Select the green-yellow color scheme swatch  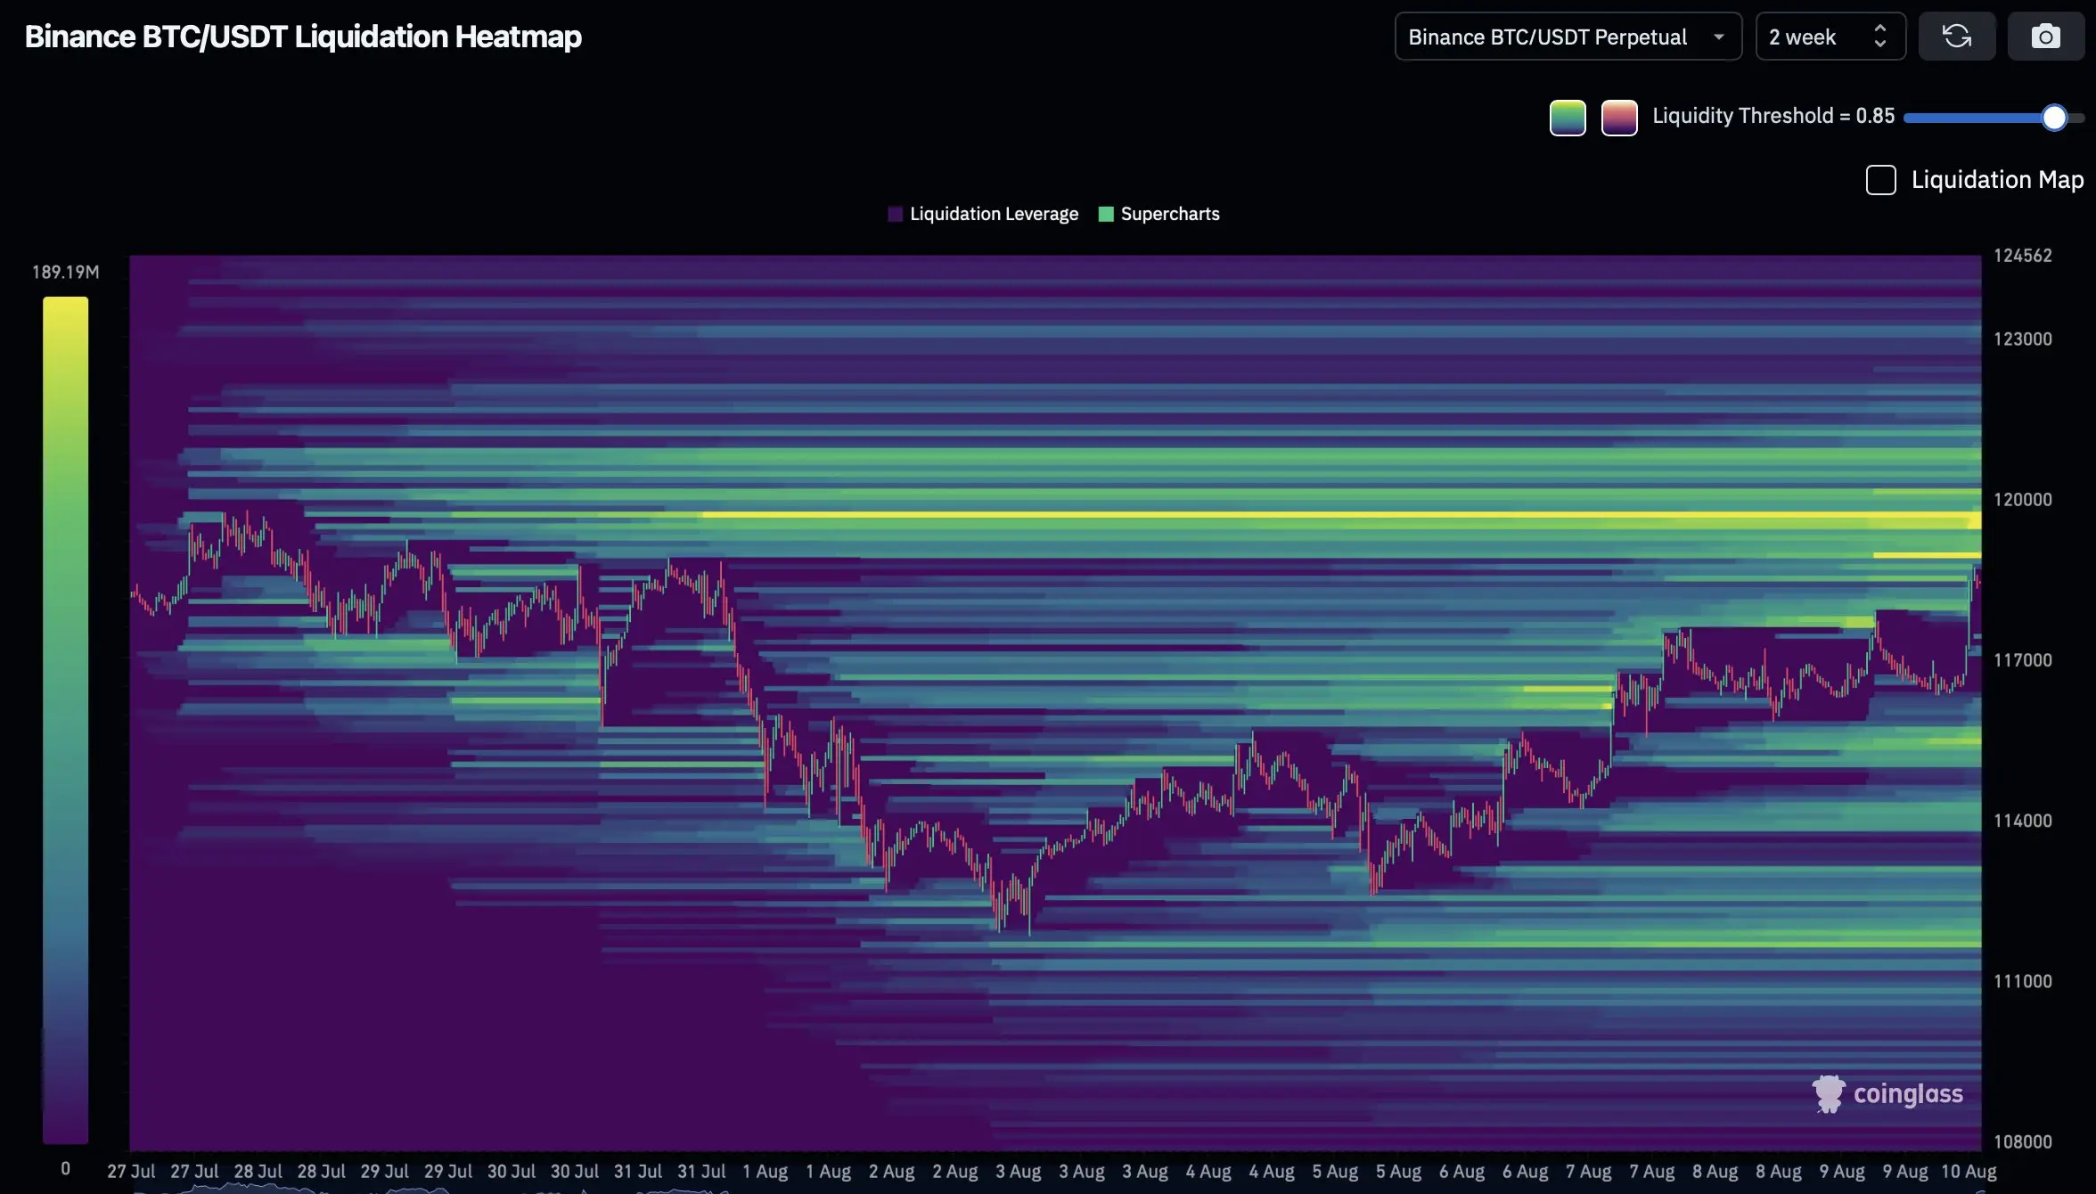[x=1568, y=118]
